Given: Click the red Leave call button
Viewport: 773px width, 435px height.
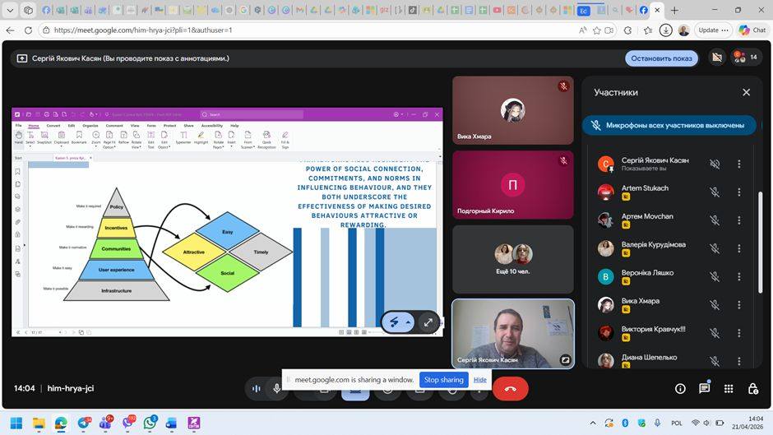Looking at the screenshot, I should point(510,389).
